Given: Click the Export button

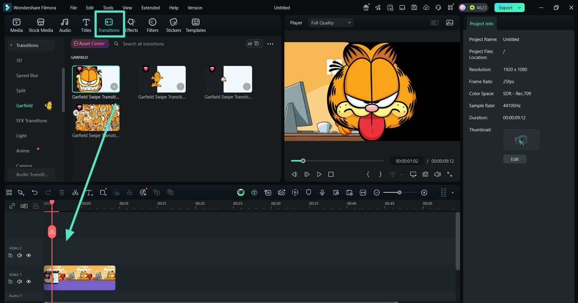Looking at the screenshot, I should coord(506,8).
